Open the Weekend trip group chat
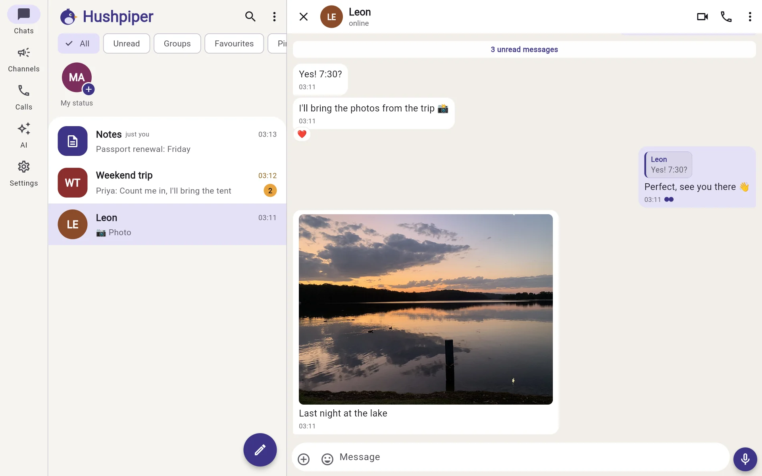The width and height of the screenshot is (762, 476). tap(167, 183)
